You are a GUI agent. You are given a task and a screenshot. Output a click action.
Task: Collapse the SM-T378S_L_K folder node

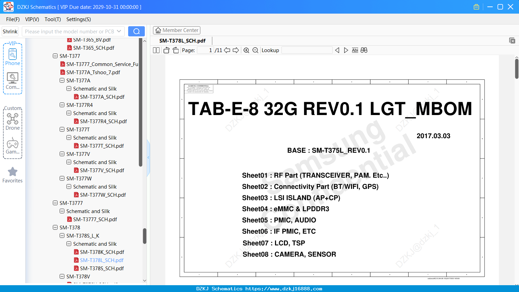click(62, 236)
